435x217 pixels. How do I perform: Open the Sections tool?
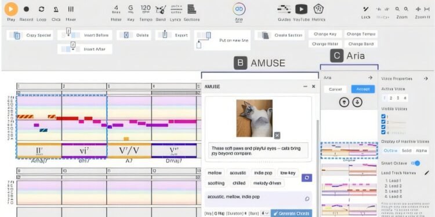pyautogui.click(x=192, y=9)
